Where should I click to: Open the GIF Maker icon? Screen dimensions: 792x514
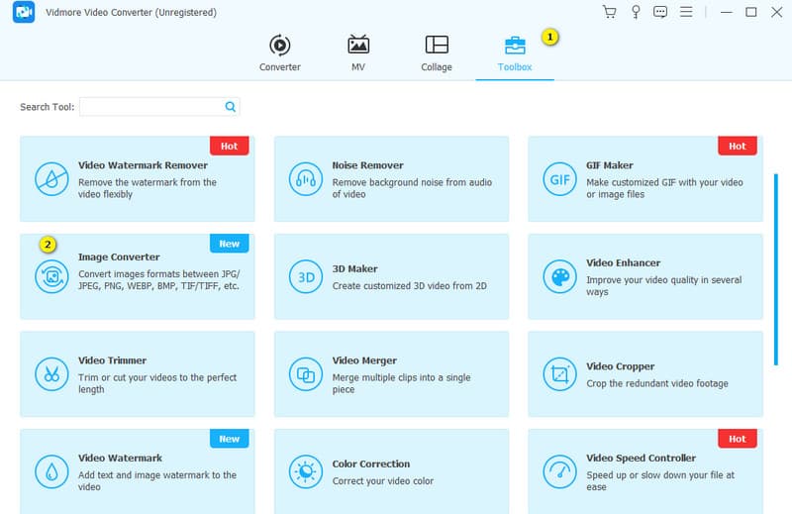pyautogui.click(x=558, y=179)
